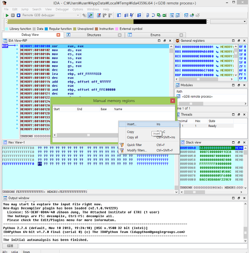Screen dimensions: 249x253
Task: Click the Modify filters funnel icon
Action: (122, 150)
